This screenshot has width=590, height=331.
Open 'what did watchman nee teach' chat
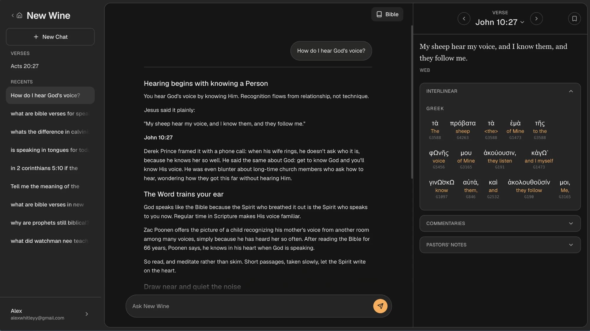coord(50,241)
